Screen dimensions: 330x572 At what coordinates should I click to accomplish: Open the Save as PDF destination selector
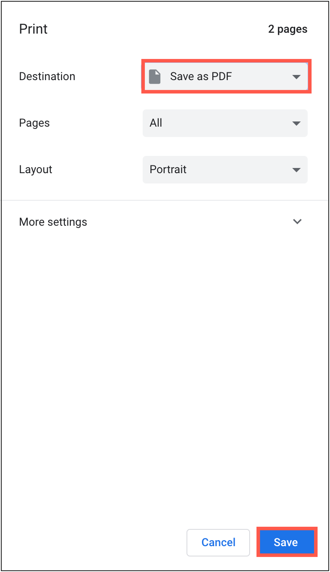(226, 76)
